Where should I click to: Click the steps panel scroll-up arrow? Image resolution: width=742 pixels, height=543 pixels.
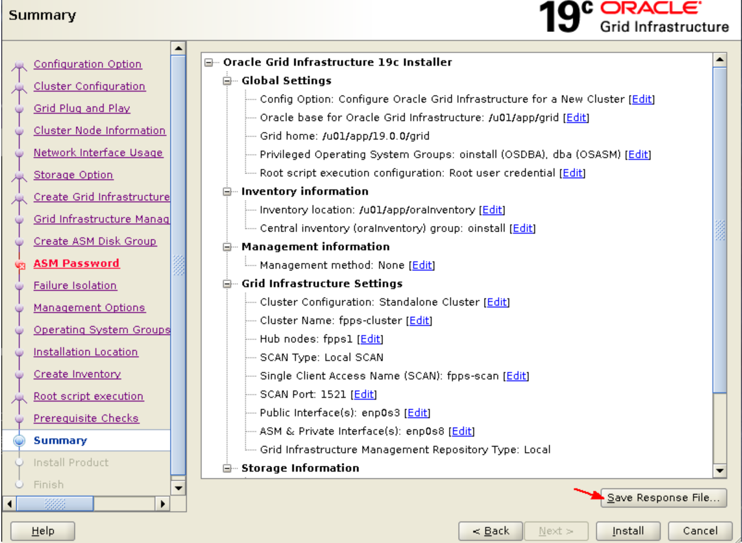[177, 48]
